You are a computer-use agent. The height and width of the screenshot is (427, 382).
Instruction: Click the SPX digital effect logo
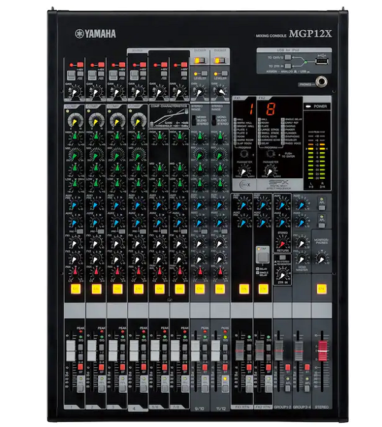[x=278, y=185]
